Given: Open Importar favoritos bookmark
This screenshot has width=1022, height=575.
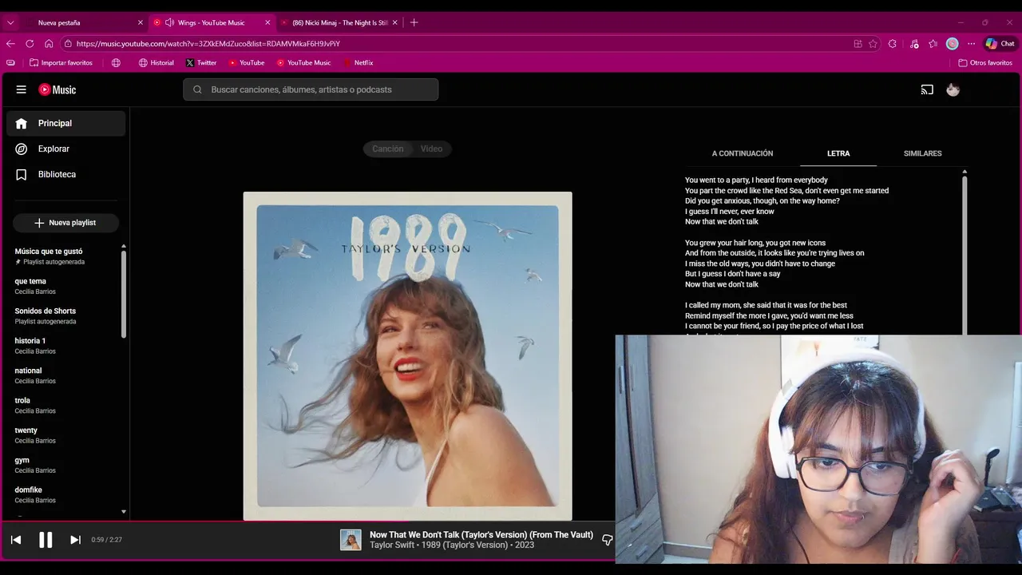Looking at the screenshot, I should 61,62.
